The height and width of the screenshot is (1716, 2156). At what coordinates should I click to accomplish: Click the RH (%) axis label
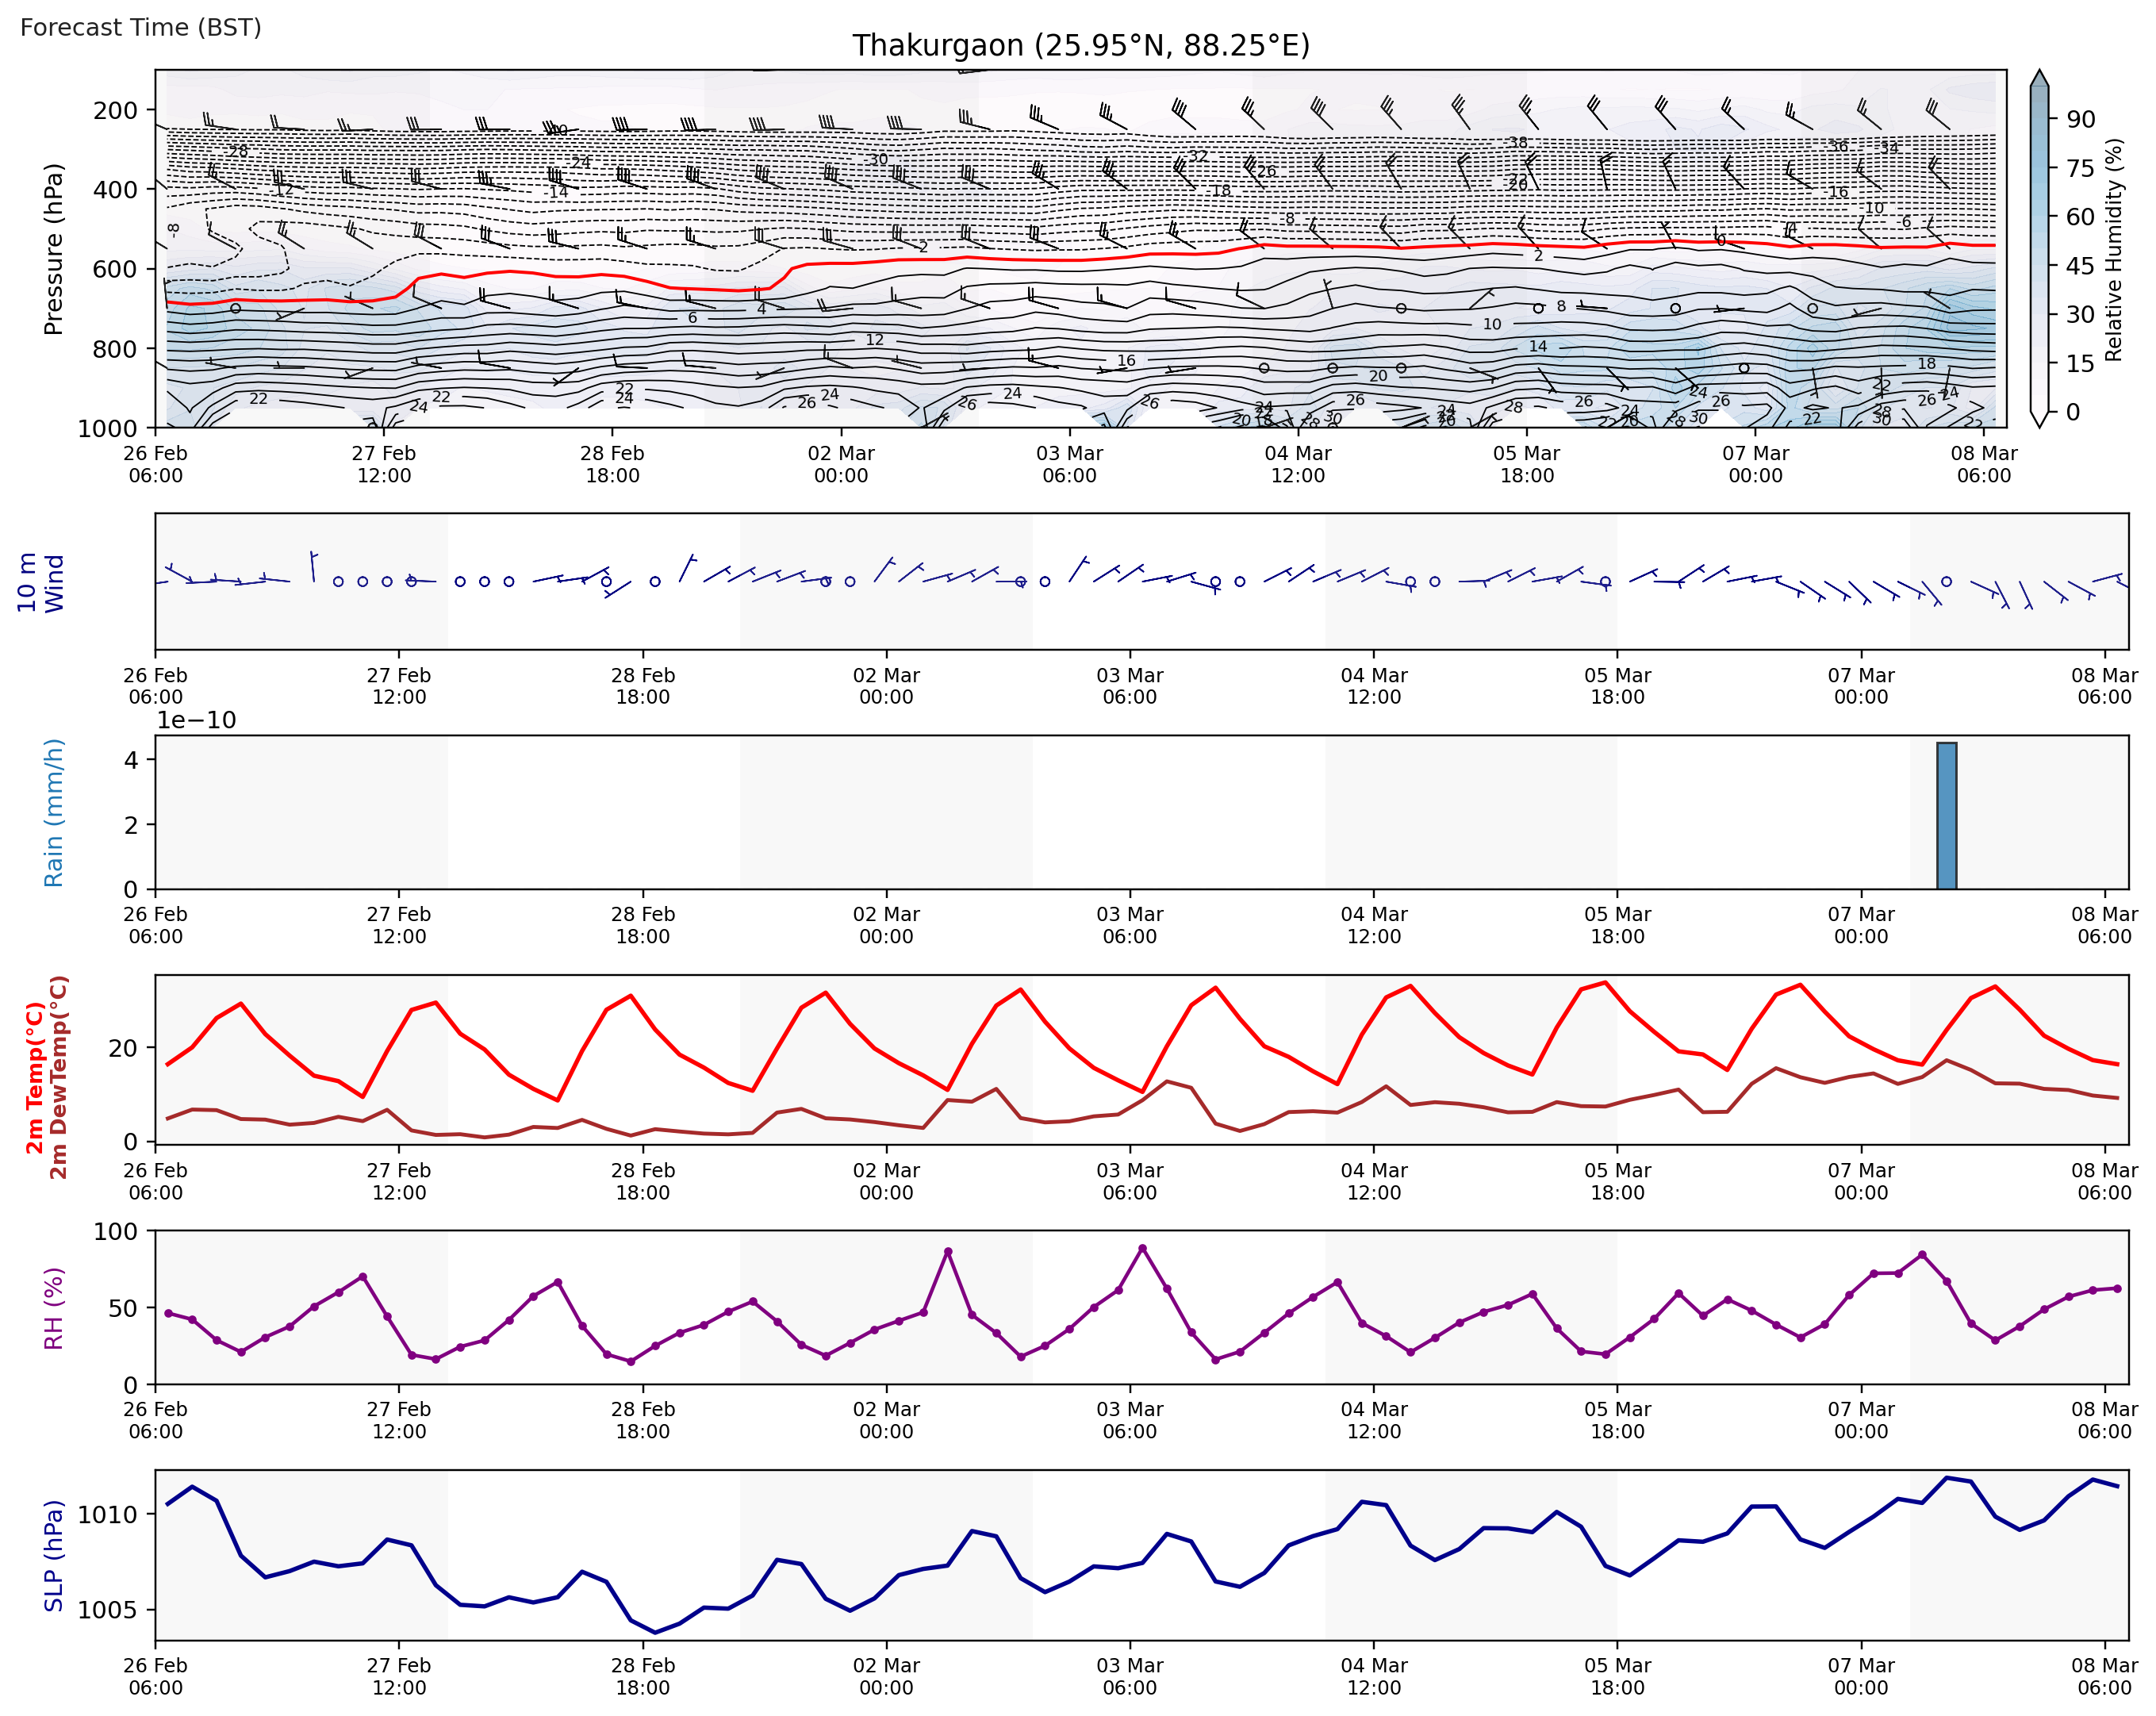coord(53,1308)
